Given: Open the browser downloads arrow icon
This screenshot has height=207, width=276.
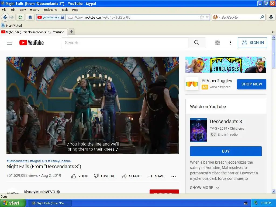Looking at the screenshot, I should coord(271,17).
